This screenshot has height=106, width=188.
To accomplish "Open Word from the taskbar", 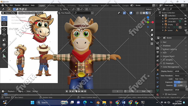I will (124, 102).
